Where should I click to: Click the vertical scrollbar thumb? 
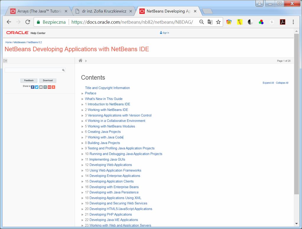[x=296, y=114]
